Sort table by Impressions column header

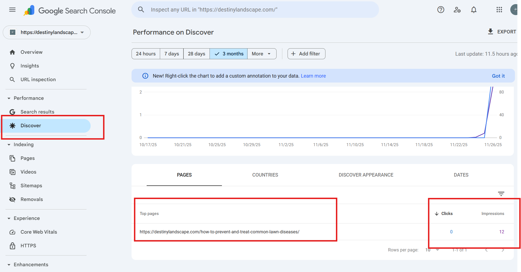click(492, 214)
